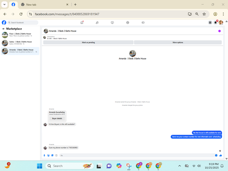Open the Snipping Tool taskbar icon
Viewport: 228px width, 171px height.
click(x=129, y=166)
